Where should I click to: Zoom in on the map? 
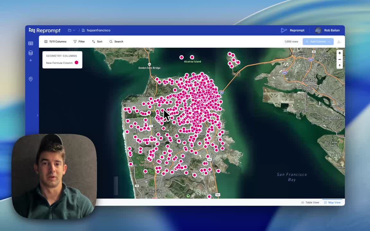click(339, 53)
